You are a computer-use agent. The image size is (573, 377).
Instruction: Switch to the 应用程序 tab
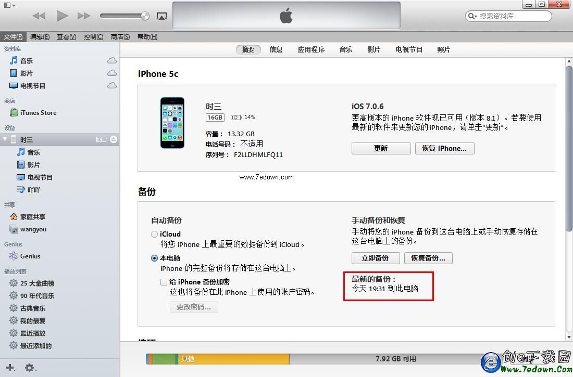point(311,49)
